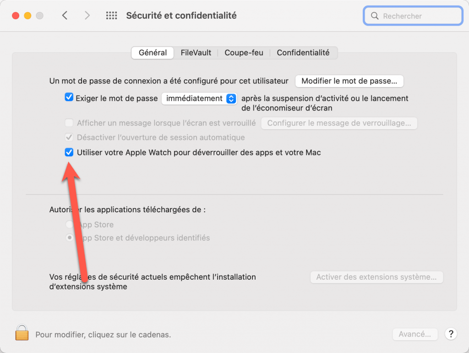Click Modifier le mot de passe button
Screen dimensions: 469x353
point(349,81)
